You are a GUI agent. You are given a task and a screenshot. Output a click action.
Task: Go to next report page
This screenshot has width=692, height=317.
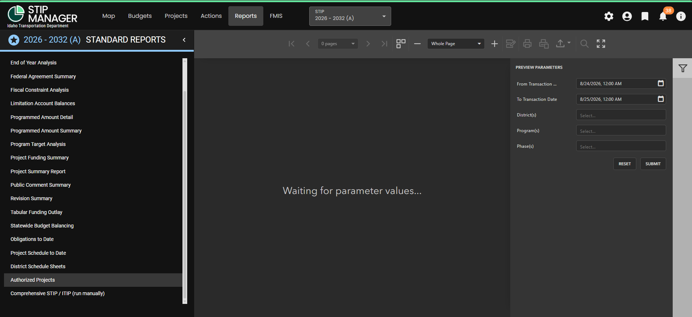click(x=368, y=44)
